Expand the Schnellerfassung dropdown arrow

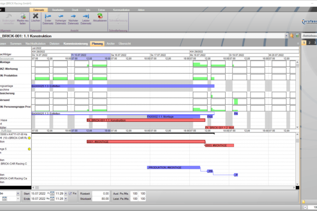tap(118, 24)
